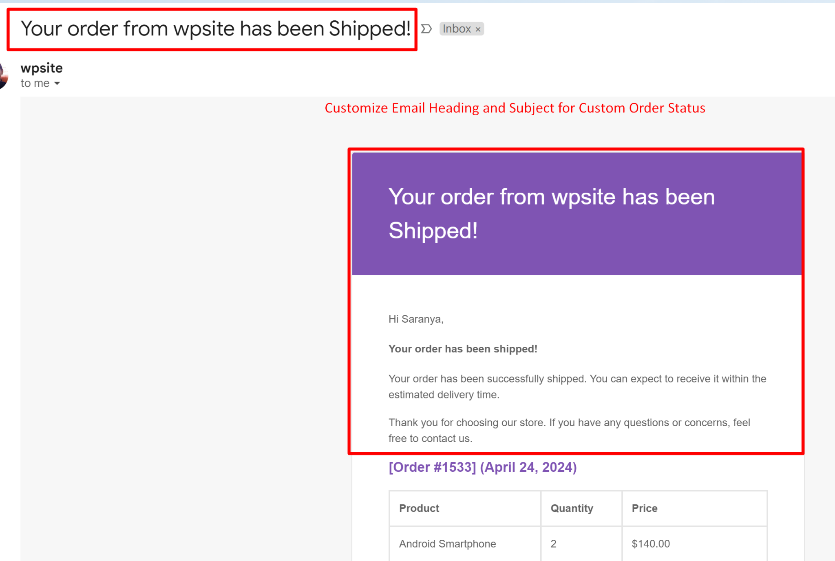Click the Inbox label chip
Viewport: 835px width, 561px height.
point(456,29)
